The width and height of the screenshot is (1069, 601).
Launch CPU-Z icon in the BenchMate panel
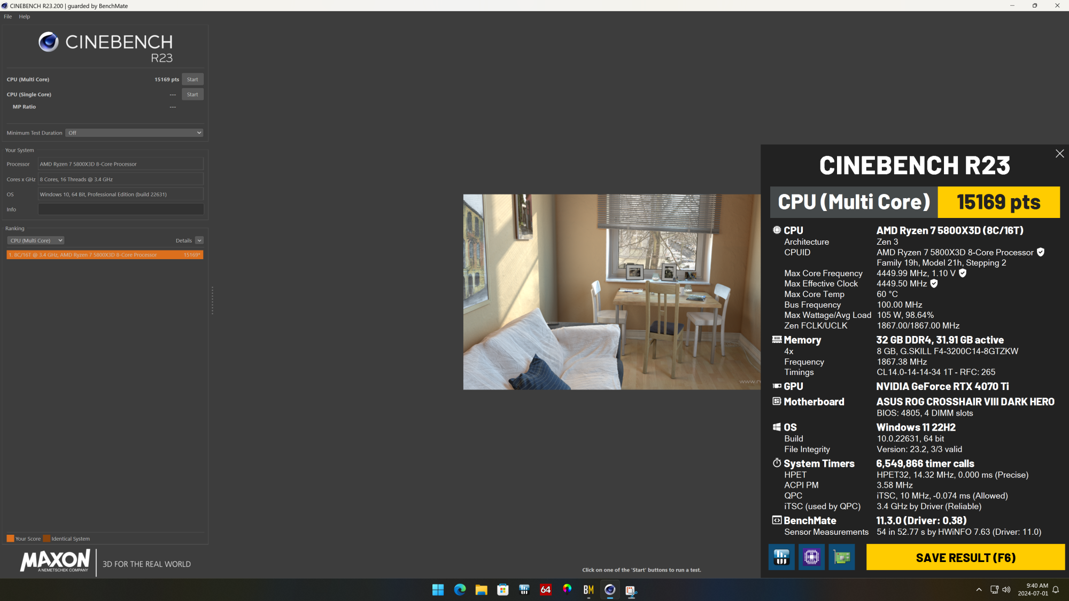[811, 557]
